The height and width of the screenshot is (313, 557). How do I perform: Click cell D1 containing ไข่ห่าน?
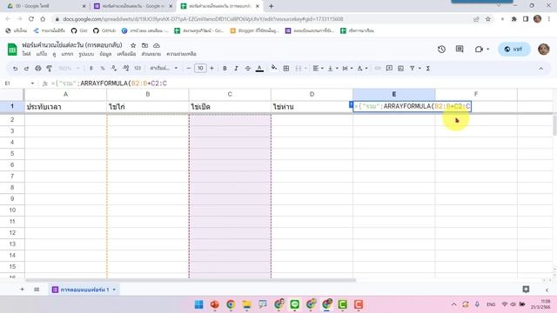click(x=312, y=106)
